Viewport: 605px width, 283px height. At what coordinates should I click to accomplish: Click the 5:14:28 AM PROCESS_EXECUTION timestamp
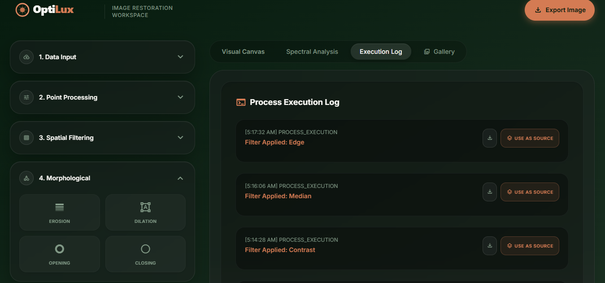(x=292, y=240)
